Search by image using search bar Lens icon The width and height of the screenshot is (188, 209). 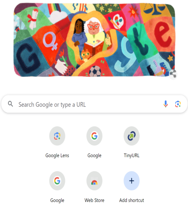click(x=178, y=104)
